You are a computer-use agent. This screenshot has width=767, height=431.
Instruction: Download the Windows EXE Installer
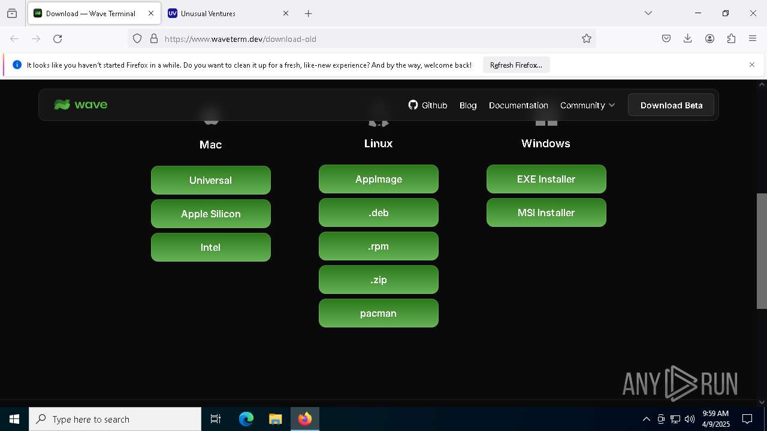546,179
